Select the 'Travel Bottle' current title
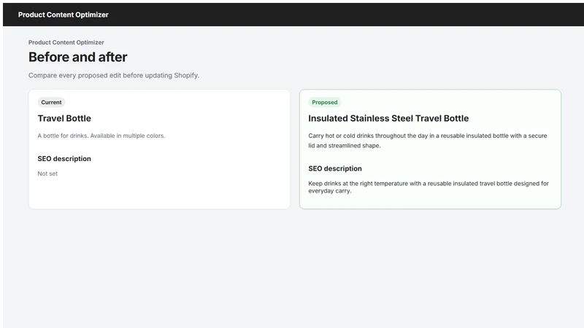The width and height of the screenshot is (584, 328). tap(64, 118)
